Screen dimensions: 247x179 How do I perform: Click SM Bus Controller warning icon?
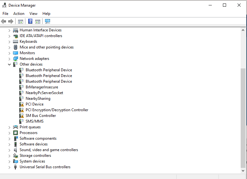coord(22,116)
